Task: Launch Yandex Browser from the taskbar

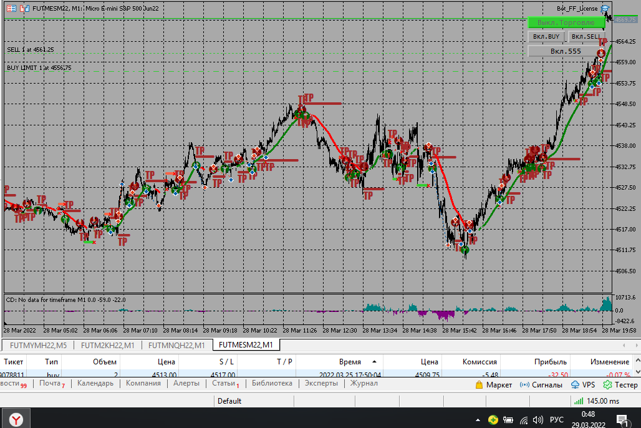Action: coord(16,419)
